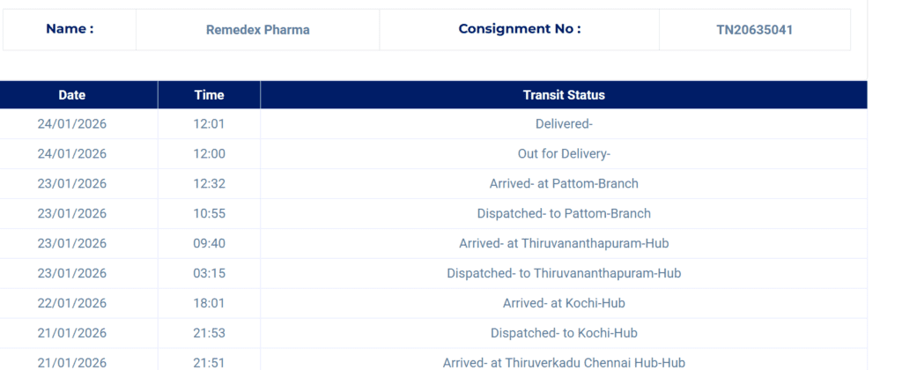
Task: Click the 12:01 time cell
Action: 209,124
